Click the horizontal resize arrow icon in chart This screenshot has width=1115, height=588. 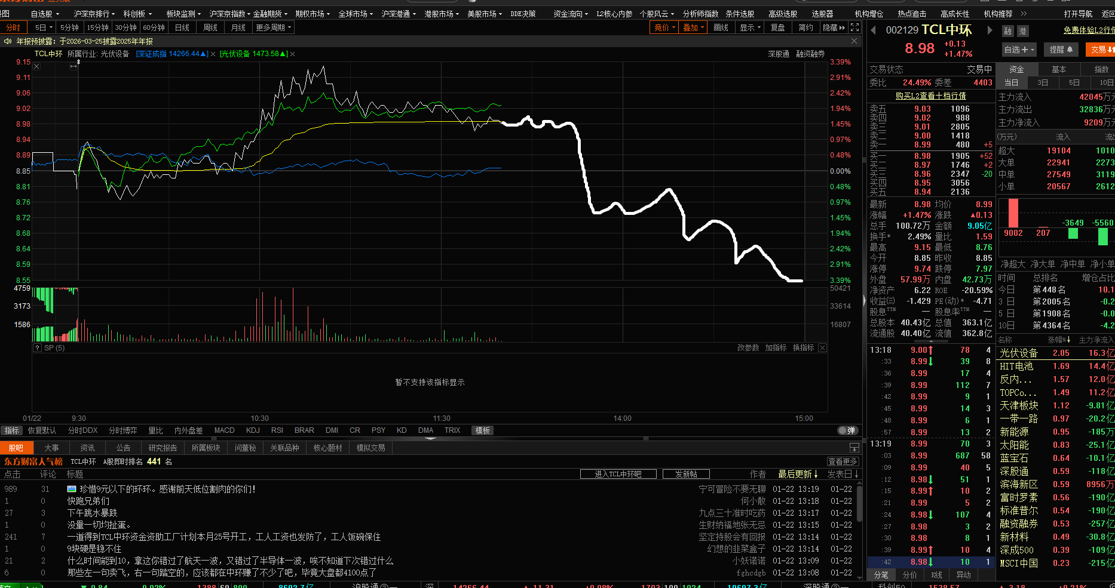click(73, 66)
